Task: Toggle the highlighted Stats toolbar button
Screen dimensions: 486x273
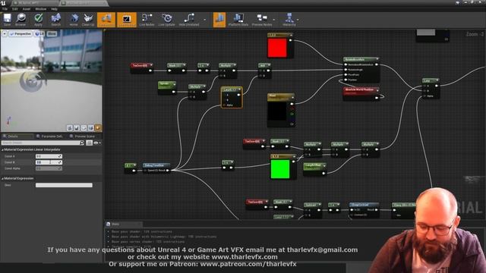Action: click(x=219, y=20)
